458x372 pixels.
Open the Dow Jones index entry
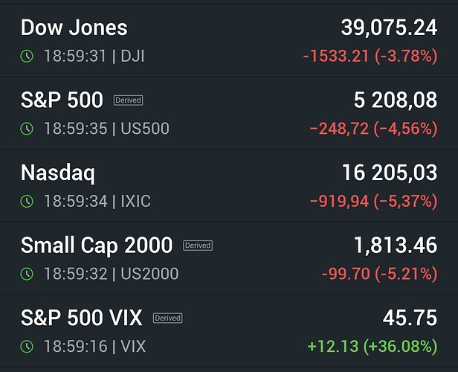pos(229,40)
